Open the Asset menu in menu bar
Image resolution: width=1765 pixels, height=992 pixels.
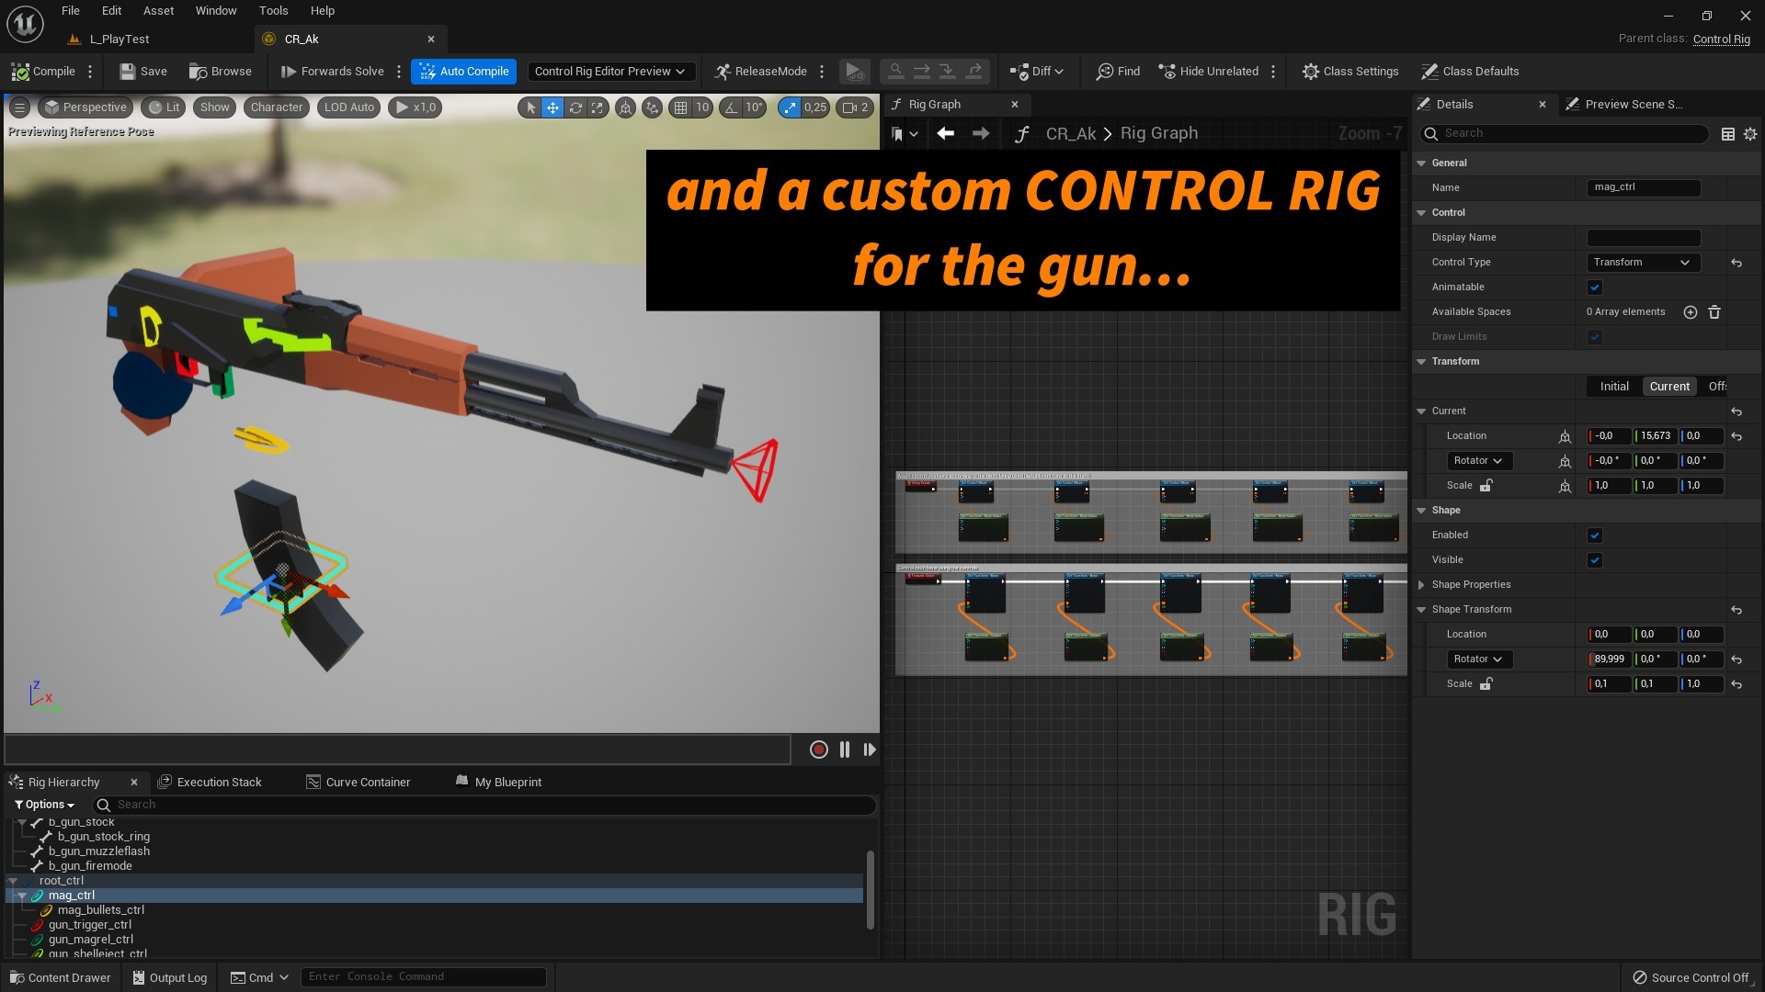coord(157,12)
